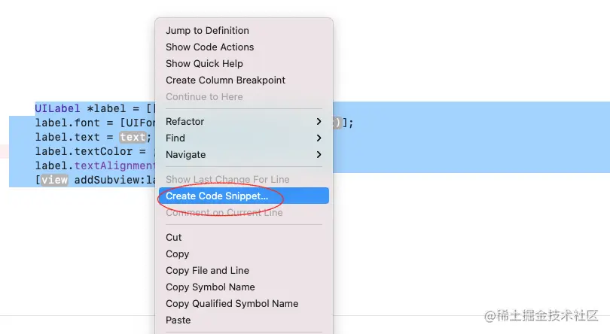610x334 pixels.
Task: Click the UILabel type in the code
Action: tap(53, 109)
